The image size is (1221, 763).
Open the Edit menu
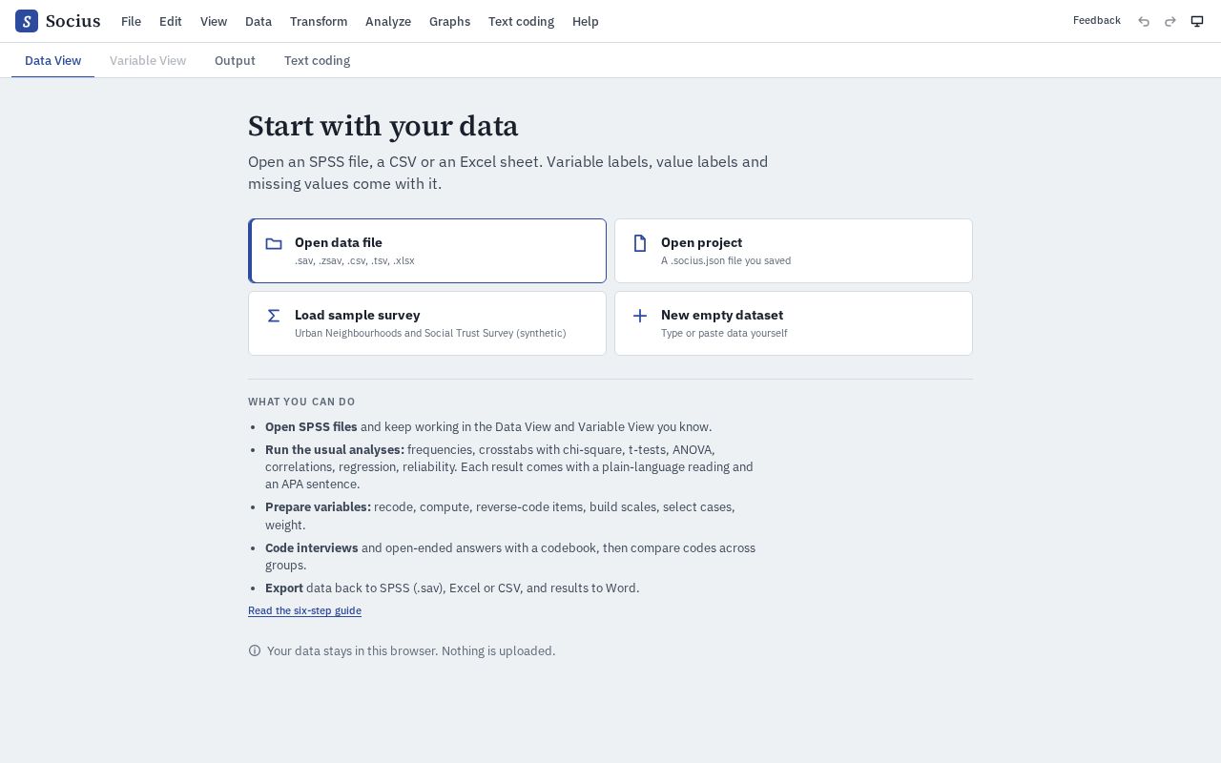click(x=171, y=21)
